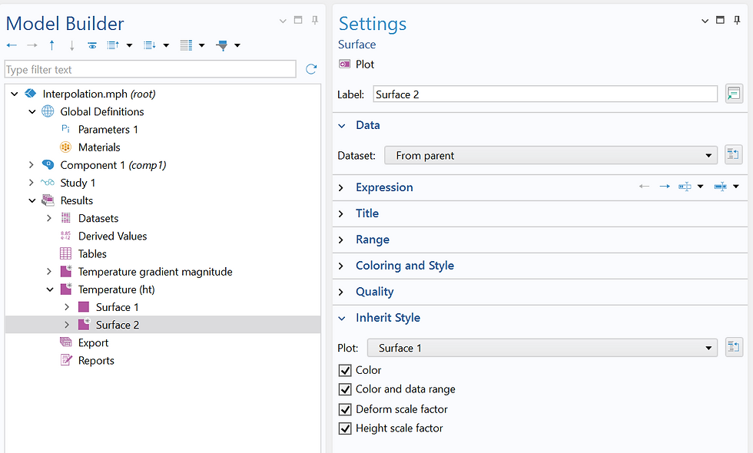The image size is (753, 453).
Task: Open the Dataset dropdown showing From parent
Action: coord(551,155)
